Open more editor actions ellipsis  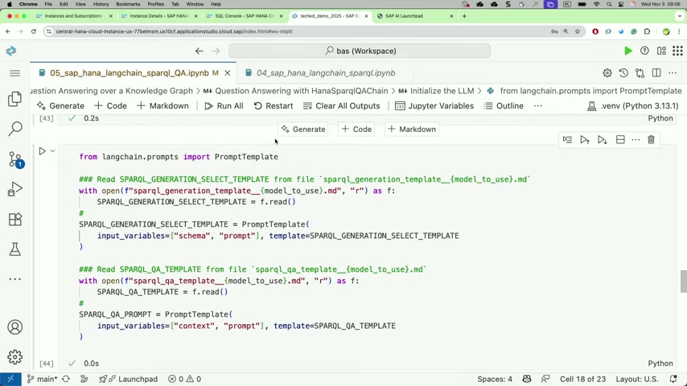(x=673, y=73)
